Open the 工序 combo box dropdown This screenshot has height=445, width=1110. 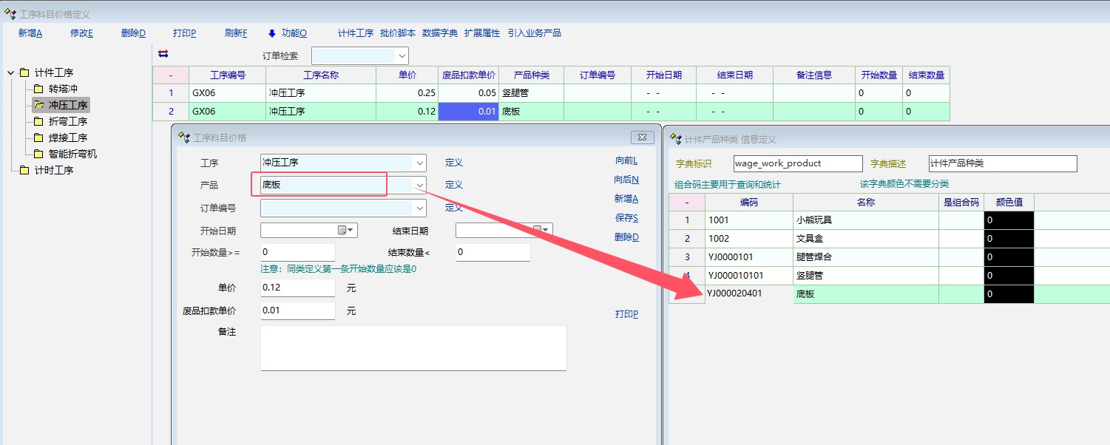click(x=420, y=163)
